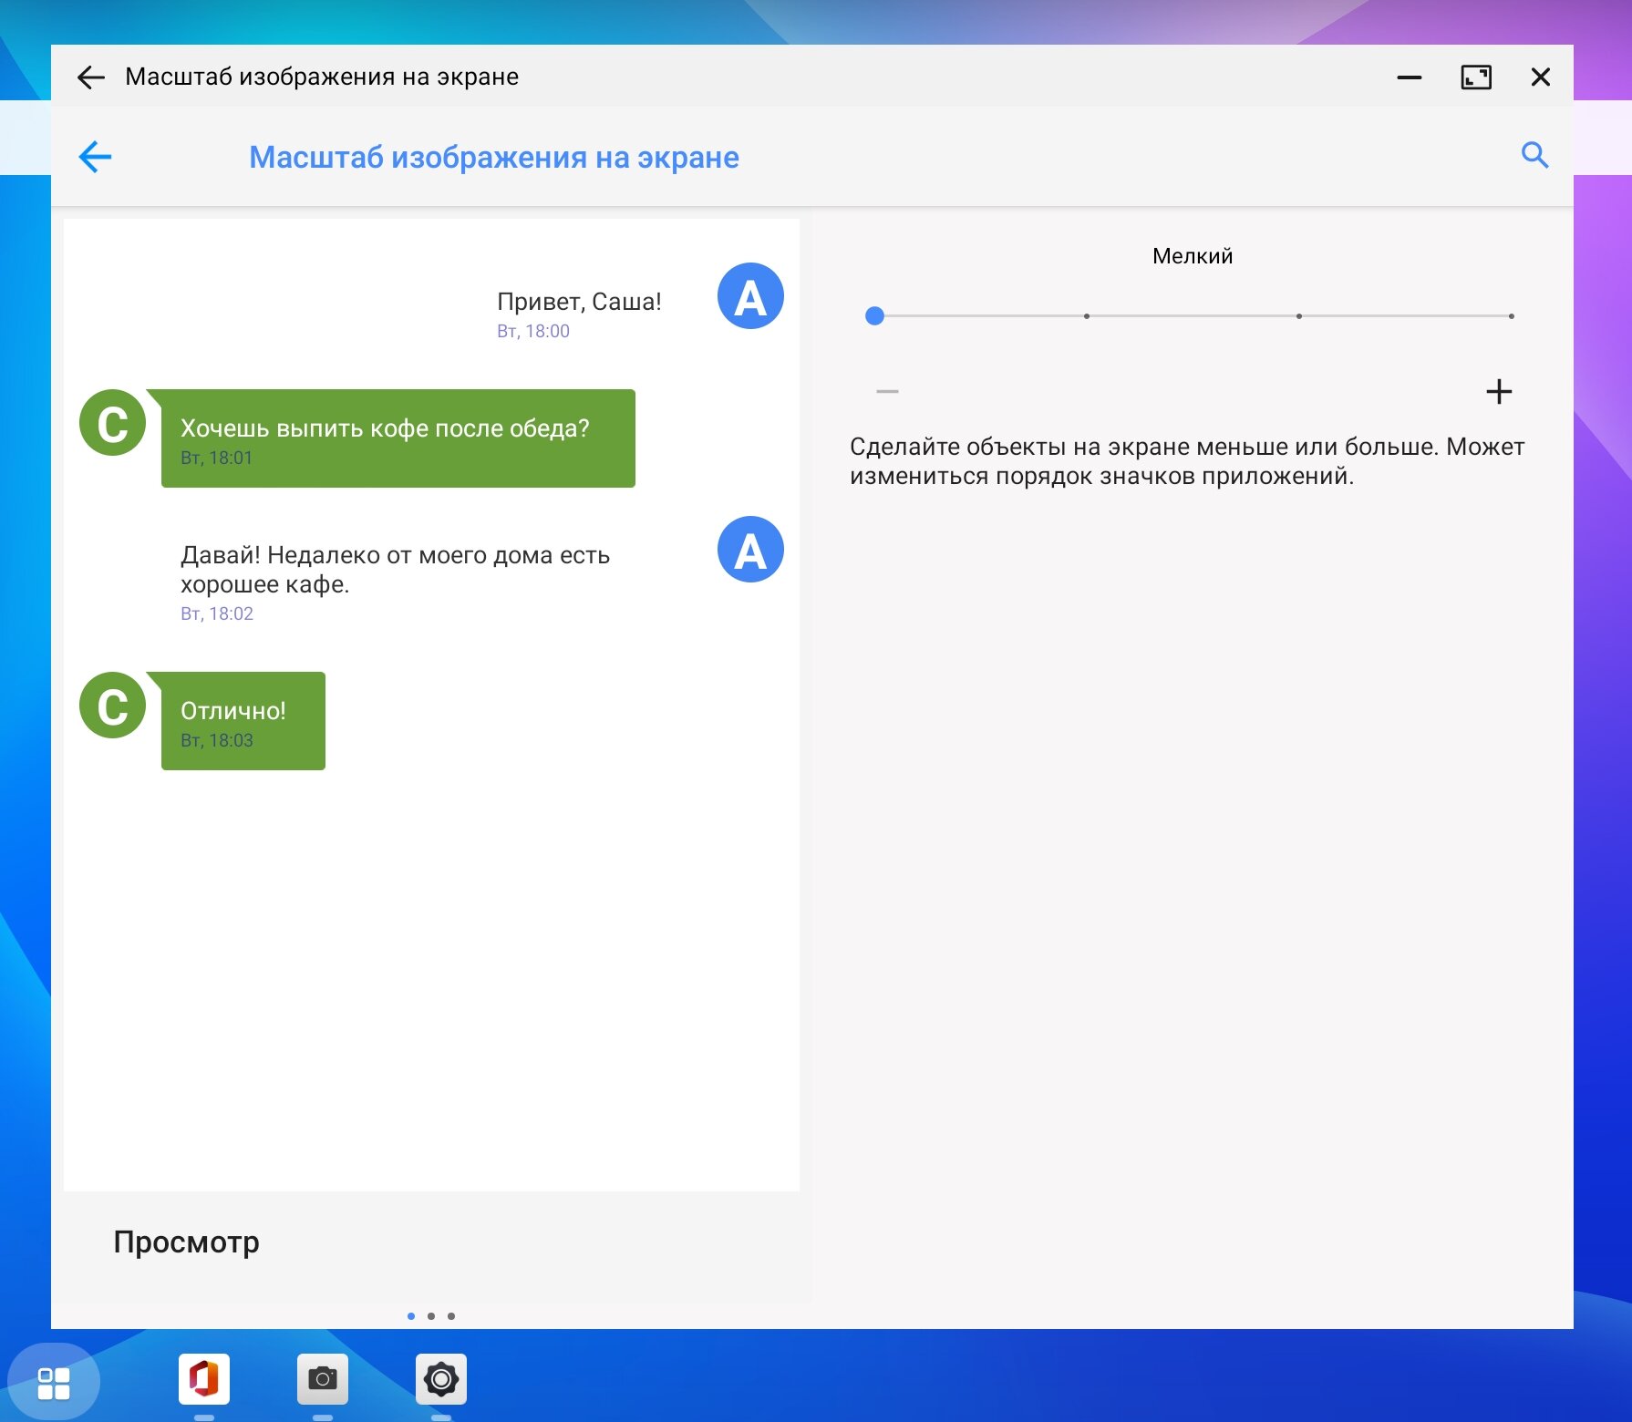
Task: Switch to the second preview page dot
Action: [x=431, y=1316]
